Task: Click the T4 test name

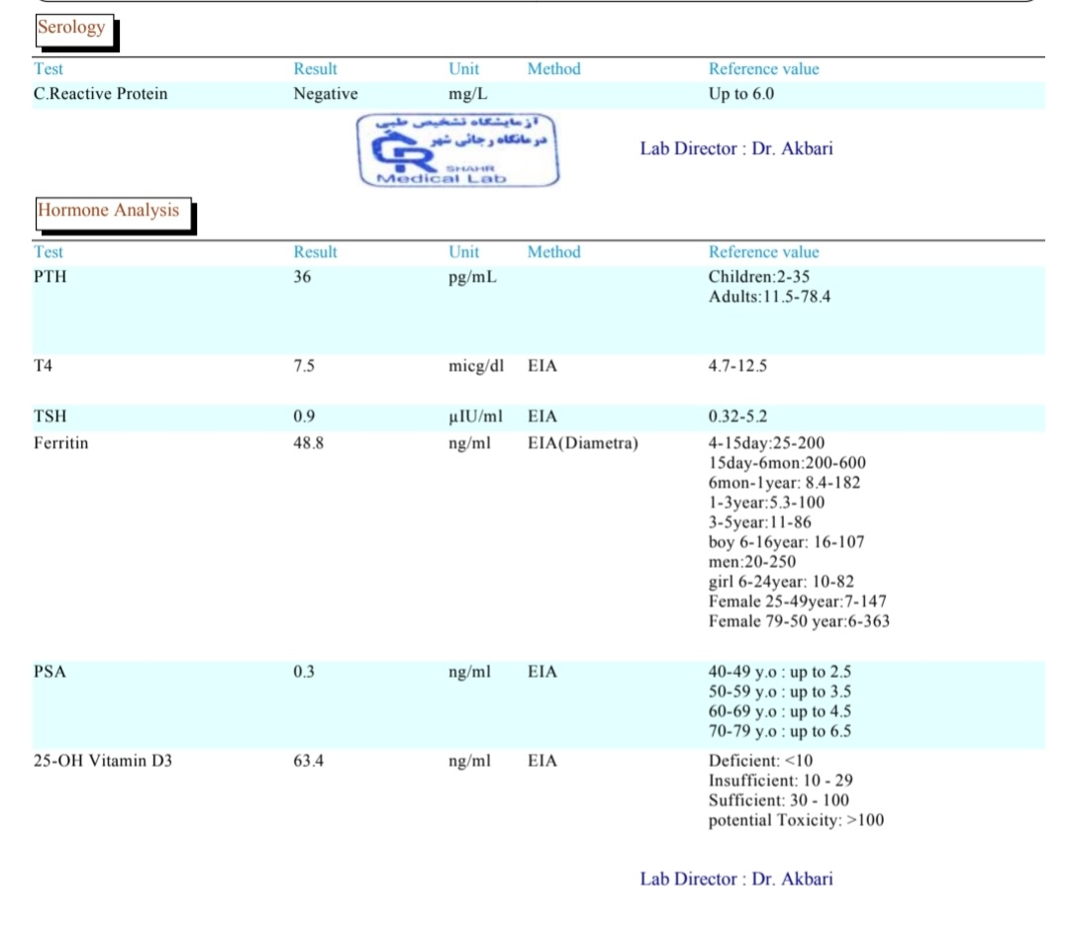Action: point(43,366)
